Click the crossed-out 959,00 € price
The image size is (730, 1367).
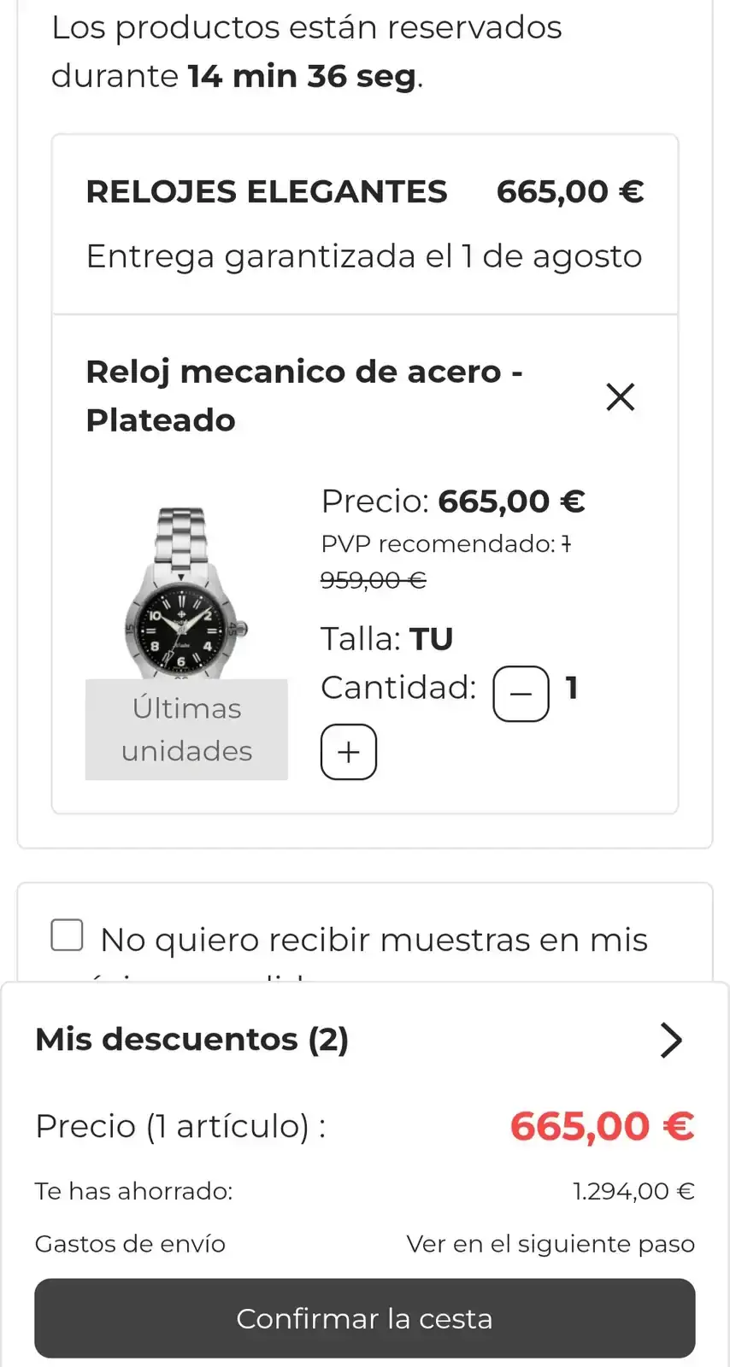tap(373, 580)
